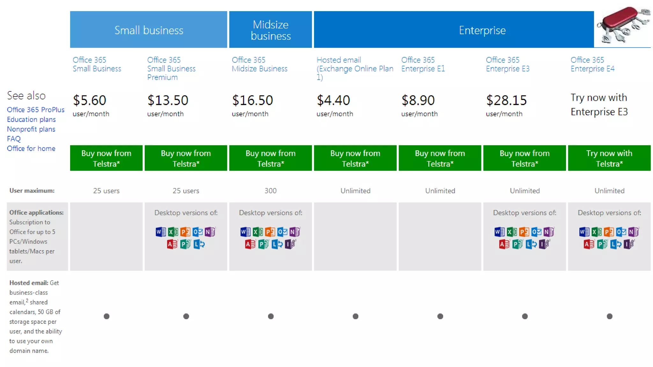Click Publisher icon in Enterprise E3 column

[517, 244]
